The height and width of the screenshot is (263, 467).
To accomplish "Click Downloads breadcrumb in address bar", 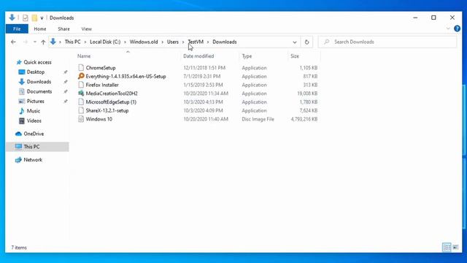I will [x=225, y=42].
